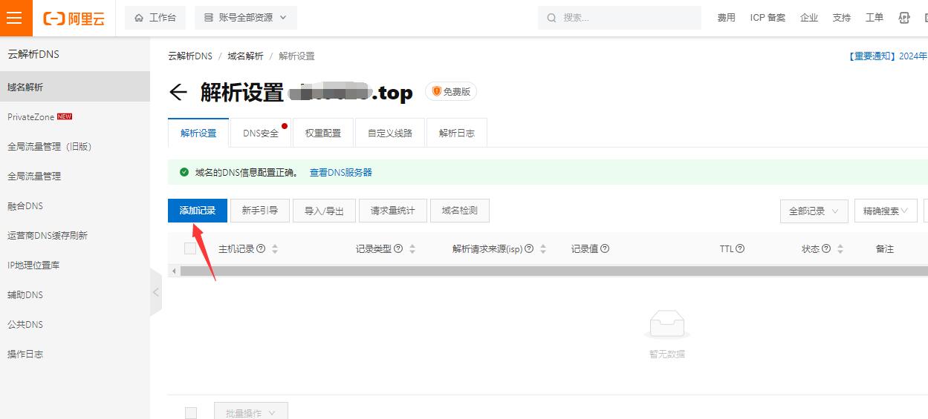Click the 添加记录 button

coord(198,211)
